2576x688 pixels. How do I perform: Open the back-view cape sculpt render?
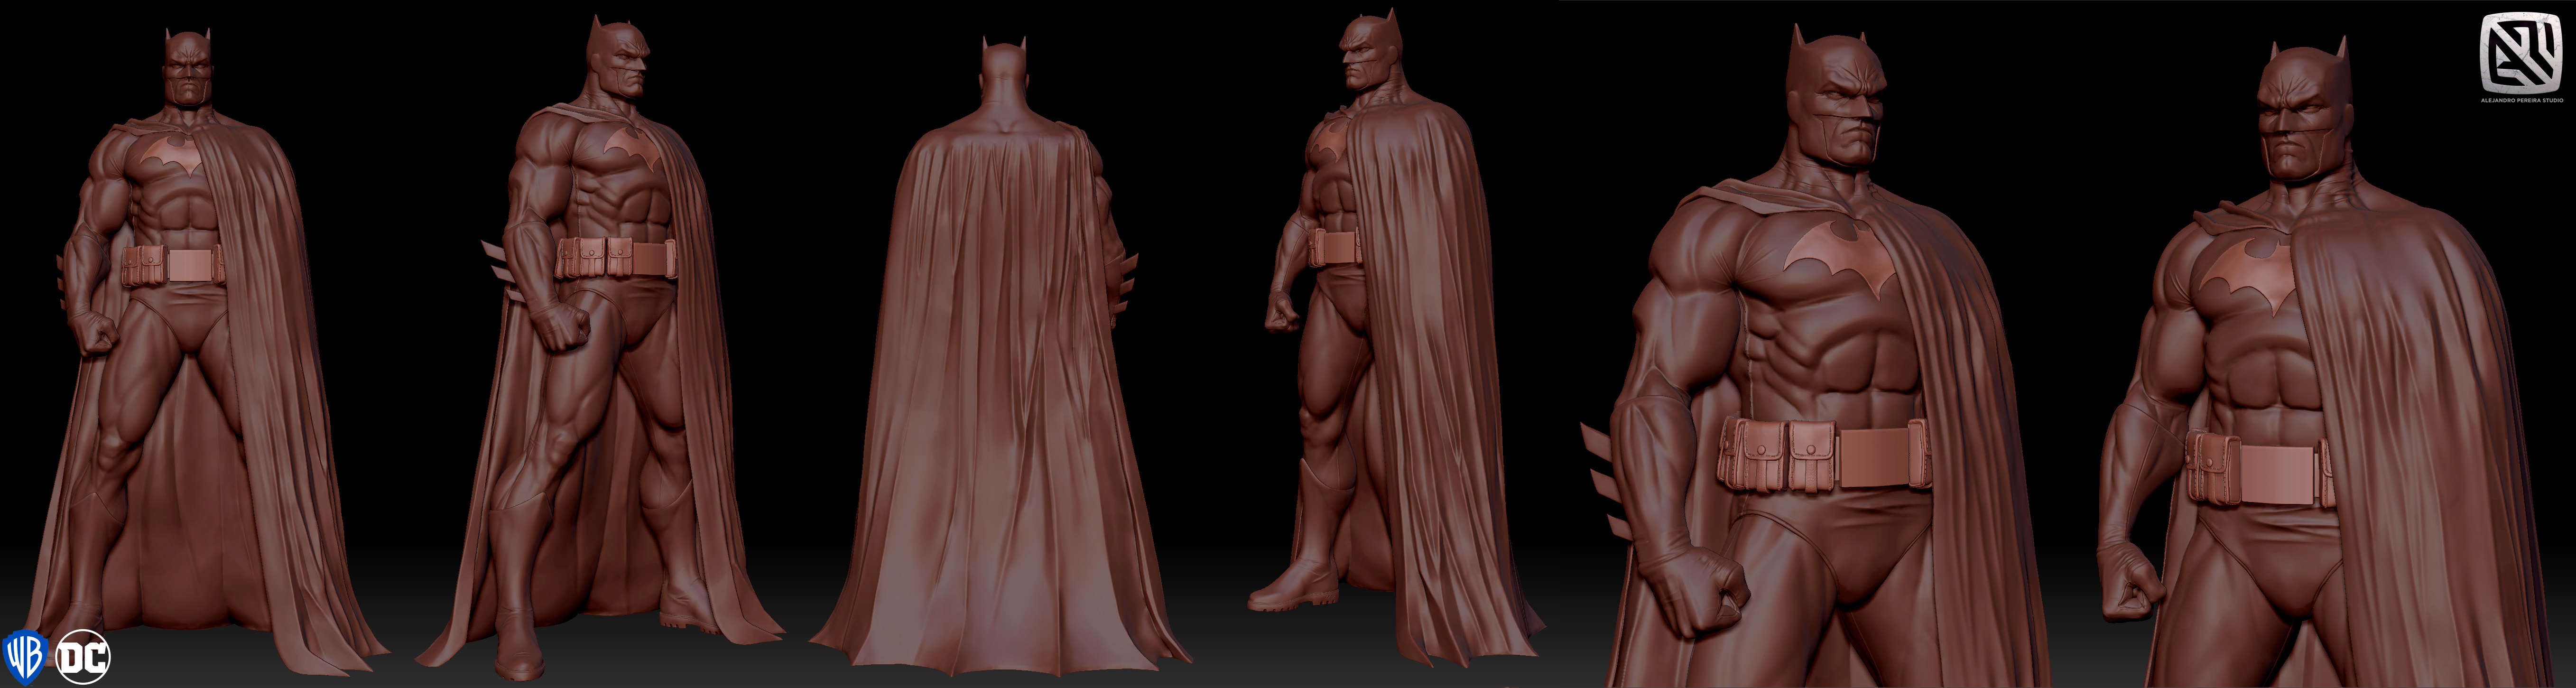point(1000,355)
